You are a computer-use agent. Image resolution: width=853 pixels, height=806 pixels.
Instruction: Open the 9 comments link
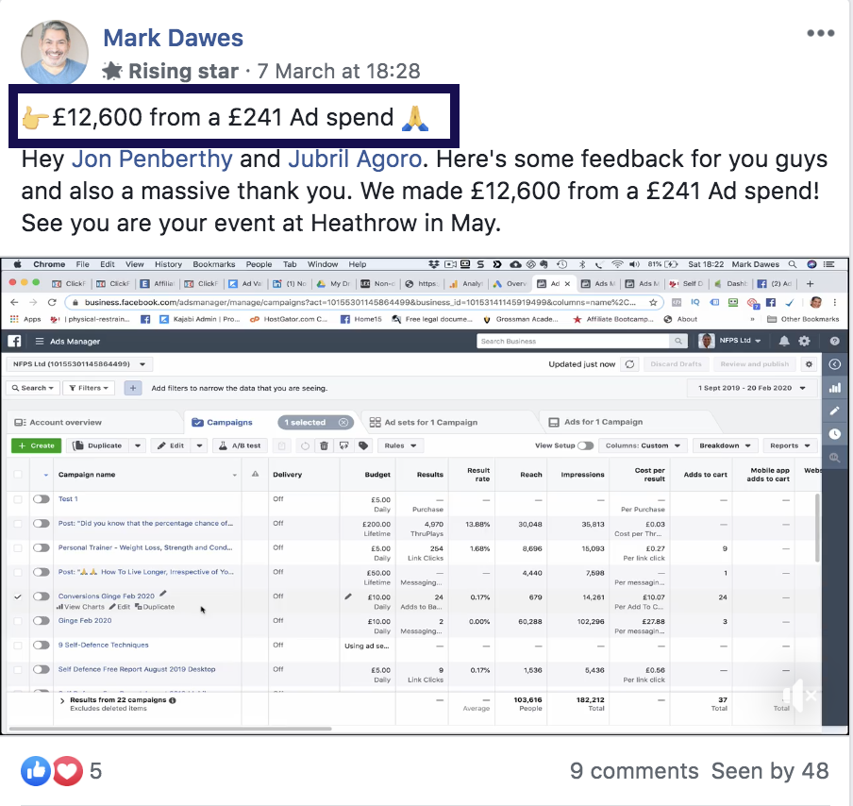(x=634, y=771)
